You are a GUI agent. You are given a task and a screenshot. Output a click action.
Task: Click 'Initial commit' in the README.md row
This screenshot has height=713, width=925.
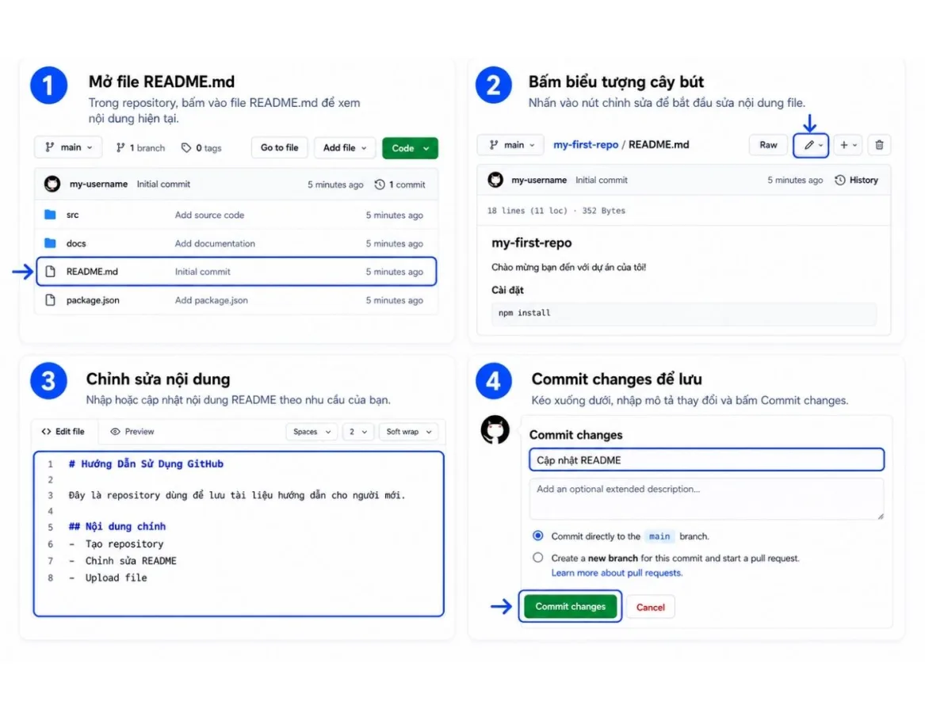pyautogui.click(x=202, y=272)
